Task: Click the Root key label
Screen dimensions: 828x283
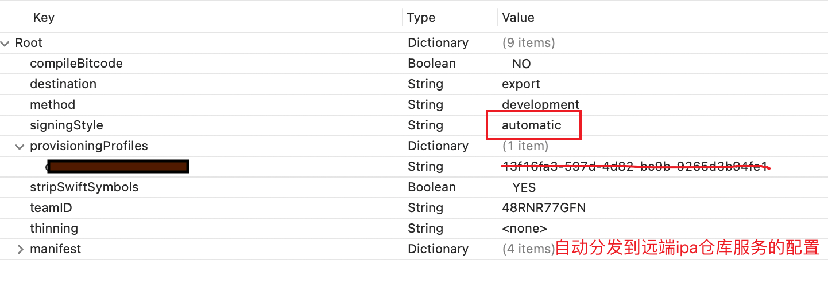Action: click(x=29, y=43)
